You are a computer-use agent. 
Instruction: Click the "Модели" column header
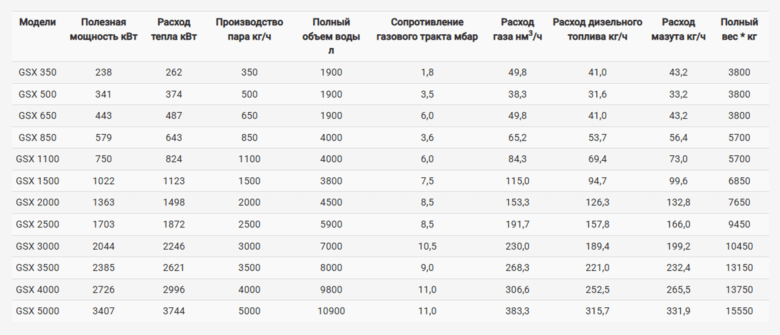(x=37, y=22)
